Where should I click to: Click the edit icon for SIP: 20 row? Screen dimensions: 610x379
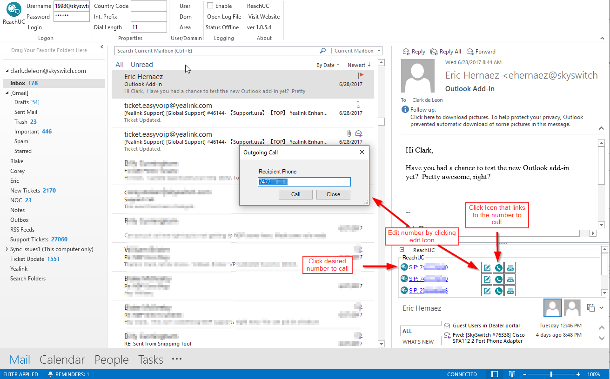click(487, 291)
